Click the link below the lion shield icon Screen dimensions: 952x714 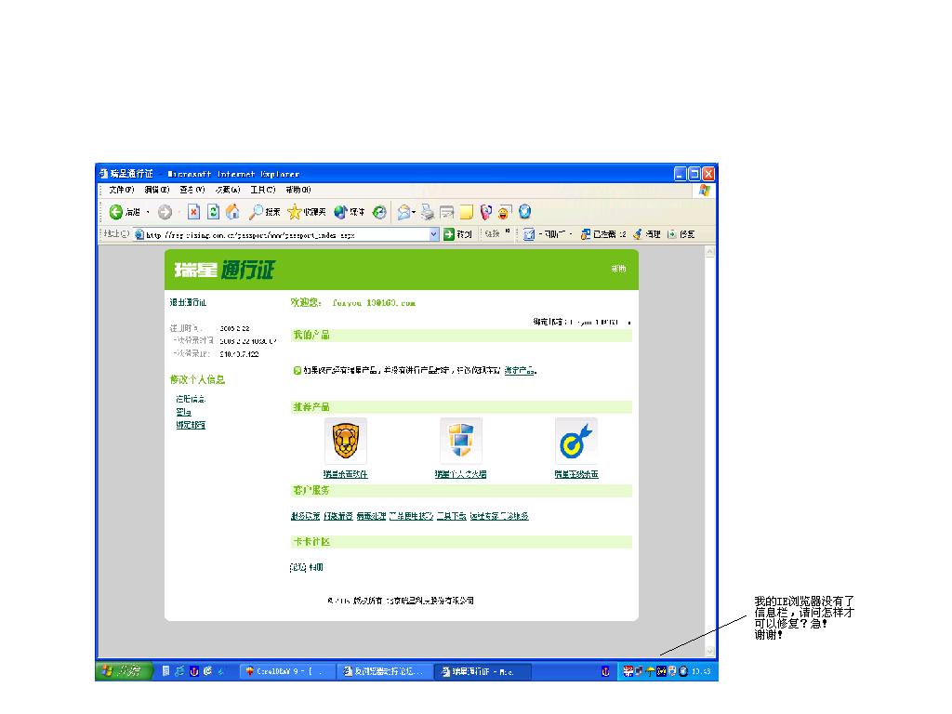click(x=346, y=474)
